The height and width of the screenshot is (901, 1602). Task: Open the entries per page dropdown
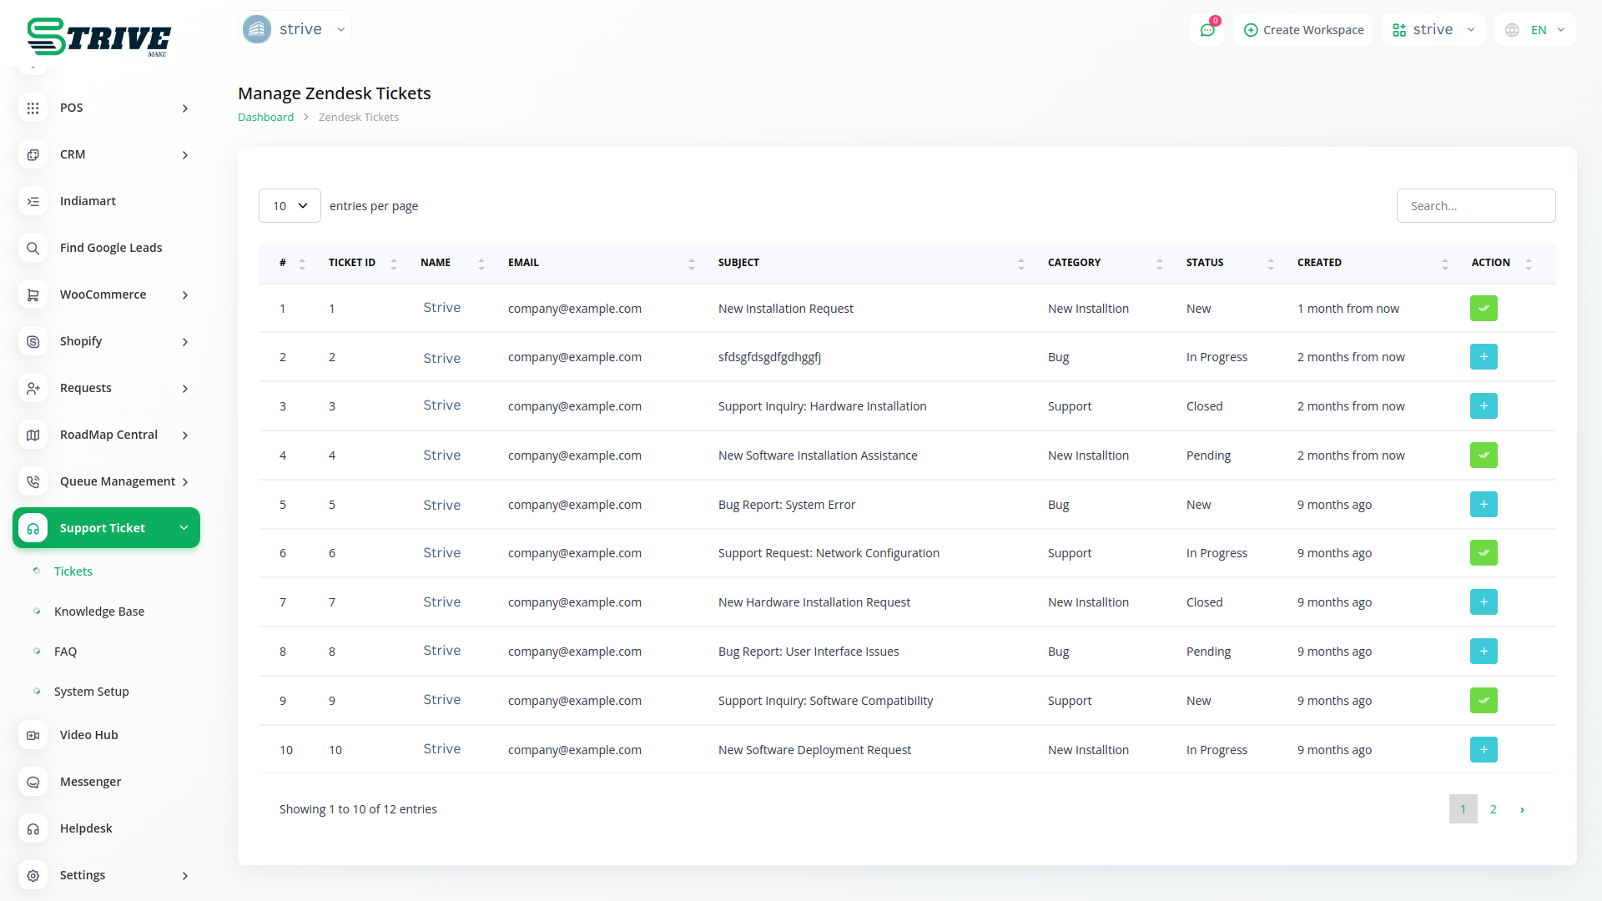tap(290, 206)
